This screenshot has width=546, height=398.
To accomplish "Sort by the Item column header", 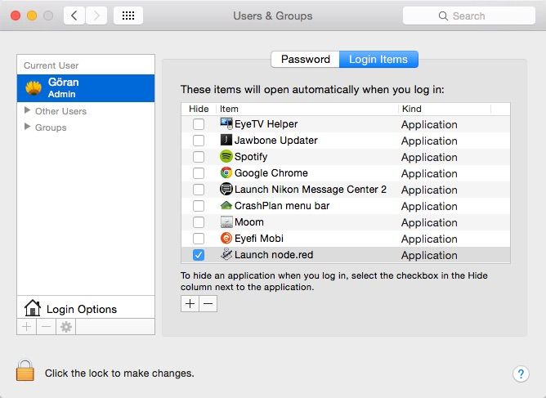I will pyautogui.click(x=307, y=109).
